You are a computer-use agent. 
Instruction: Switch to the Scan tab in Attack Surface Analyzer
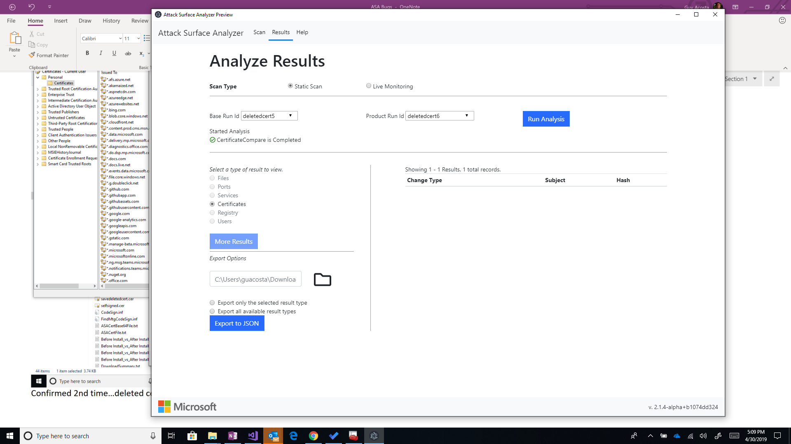pos(259,32)
